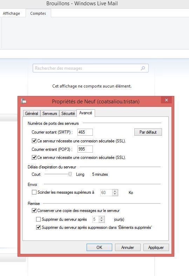This screenshot has width=189, height=276.
Task: Open the Sécurité tab
Action: coord(68,114)
